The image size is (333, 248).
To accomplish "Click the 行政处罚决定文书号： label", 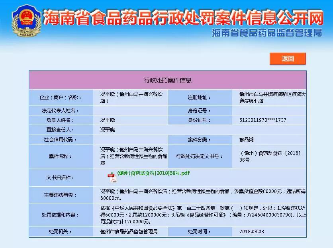I will pyautogui.click(x=199, y=156).
